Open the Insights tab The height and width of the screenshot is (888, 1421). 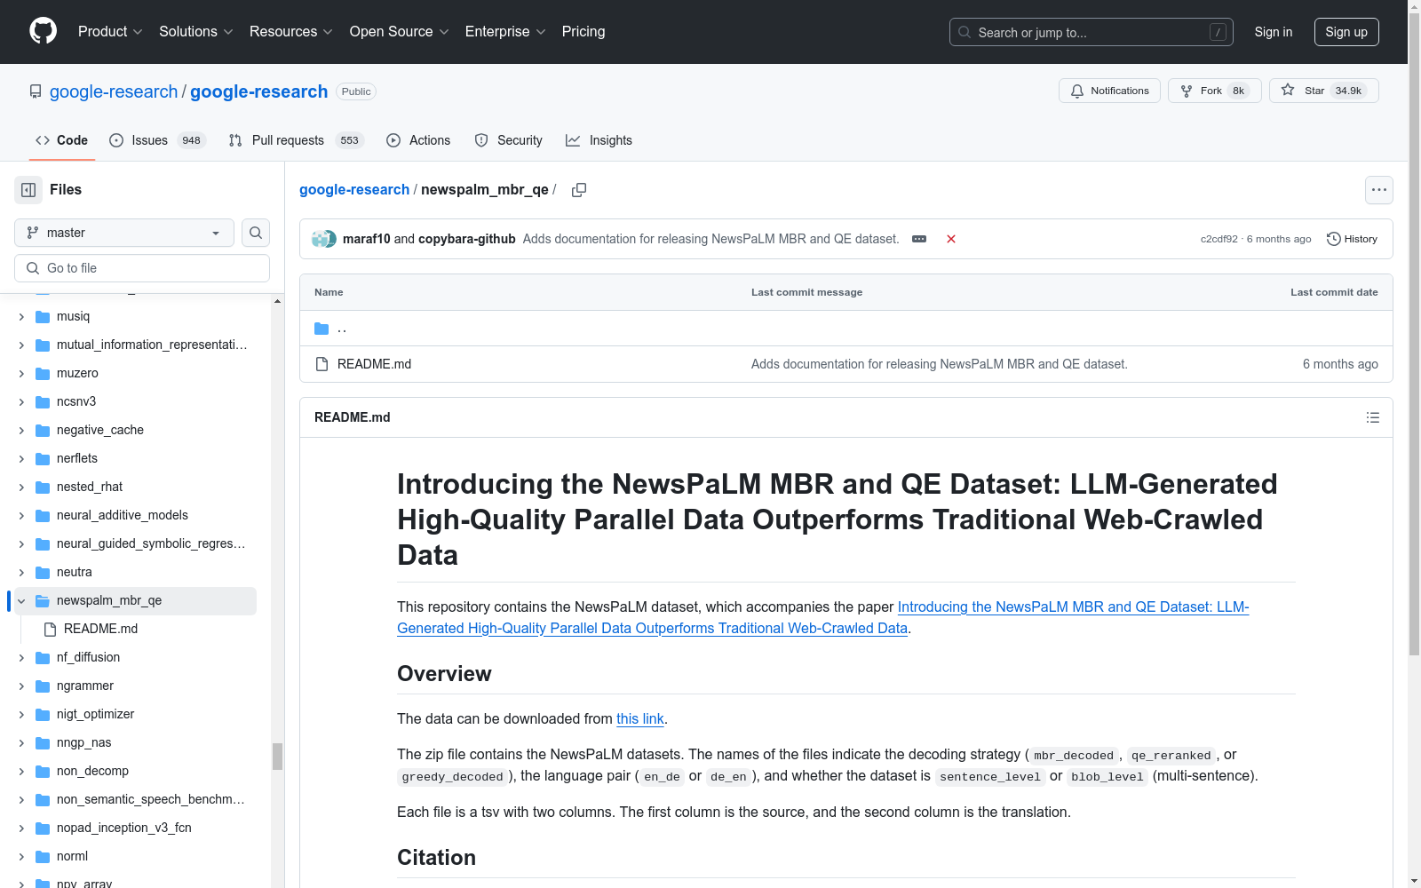click(599, 140)
